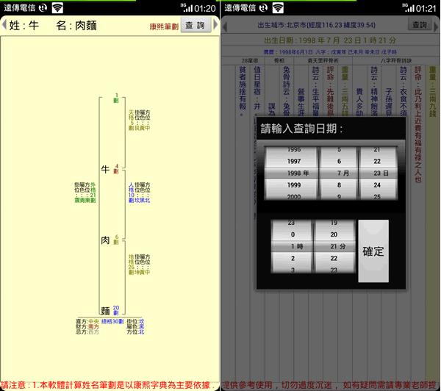Tap the 3G signal indicator by 01:20

(x=187, y=8)
